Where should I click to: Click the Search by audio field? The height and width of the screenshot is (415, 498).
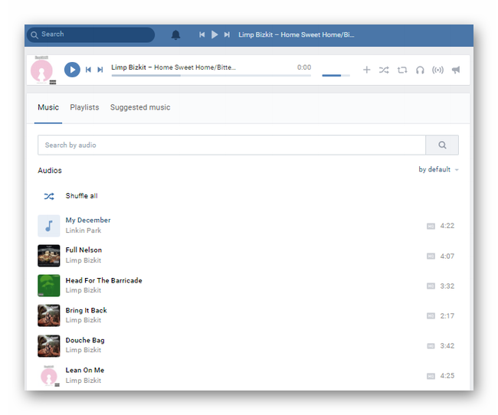(x=231, y=145)
